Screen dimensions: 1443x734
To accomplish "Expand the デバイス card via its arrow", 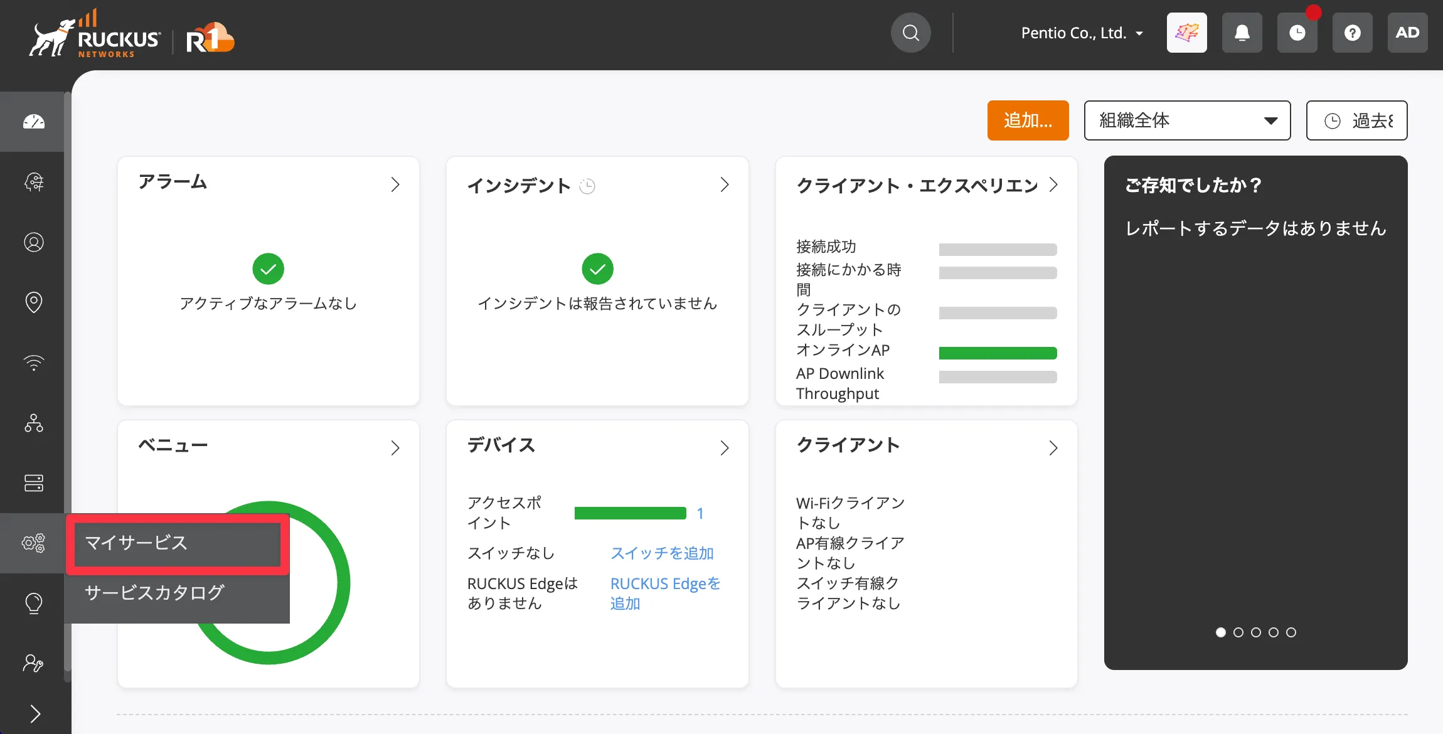I will 725,448.
